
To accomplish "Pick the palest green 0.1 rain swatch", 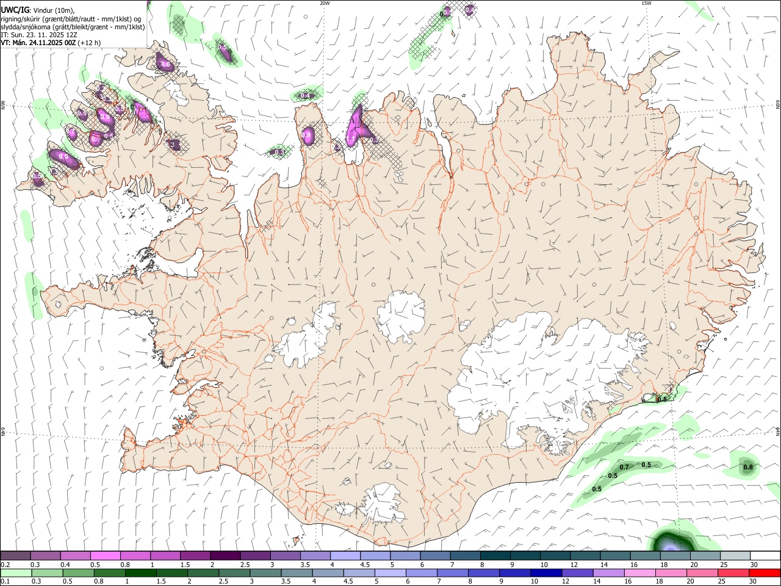I will pyautogui.click(x=16, y=573).
